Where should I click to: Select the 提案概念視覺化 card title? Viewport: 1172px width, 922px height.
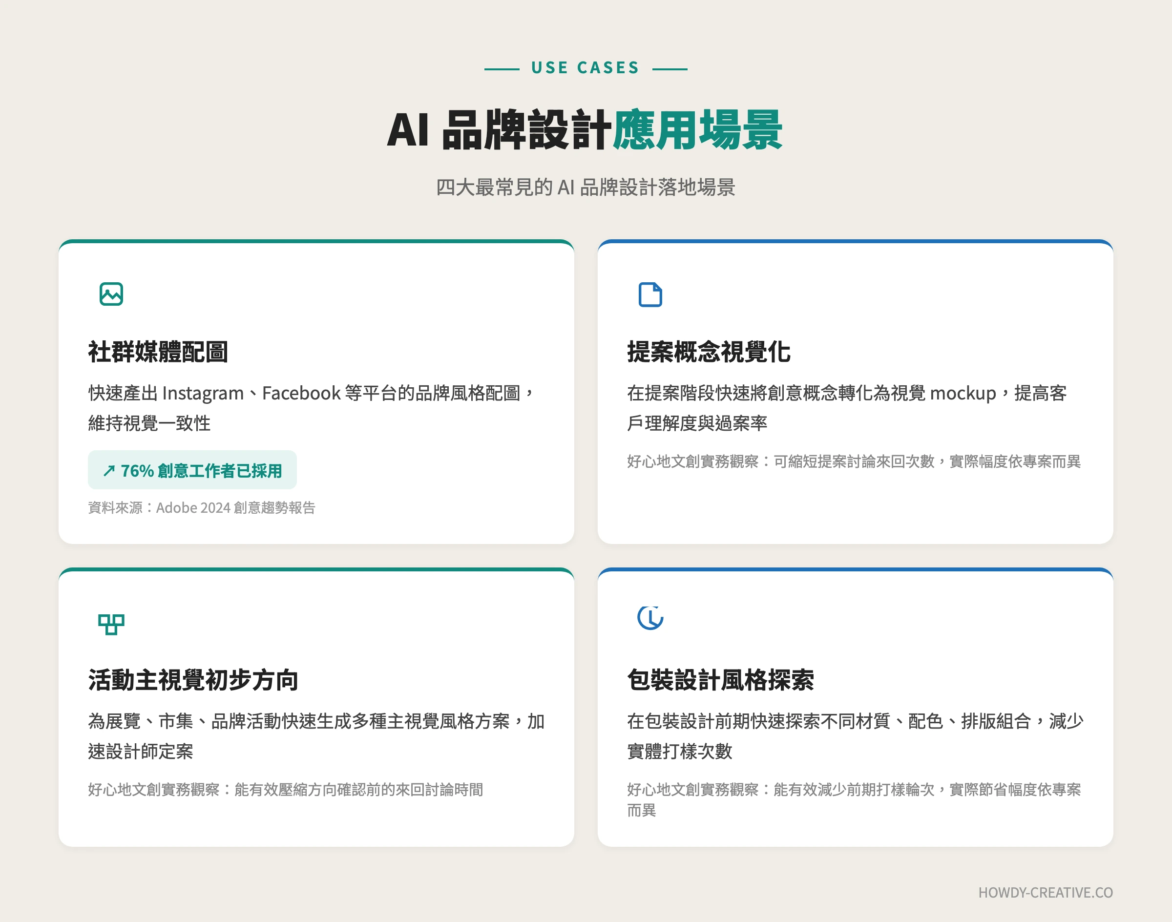[x=708, y=352]
